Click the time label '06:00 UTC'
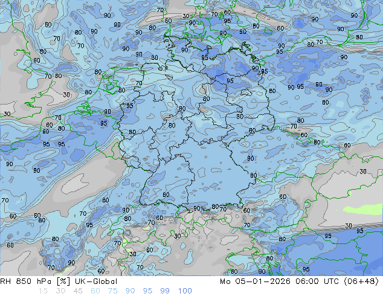 [x=317, y=282]
